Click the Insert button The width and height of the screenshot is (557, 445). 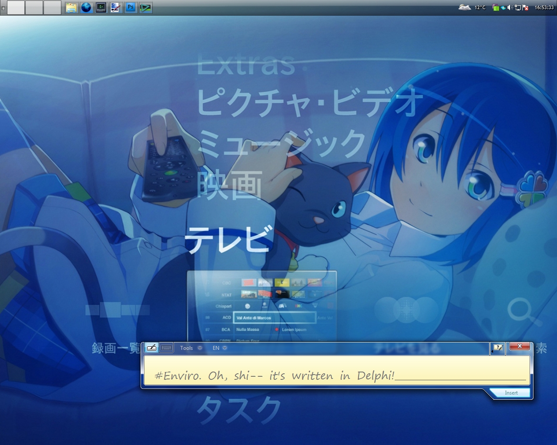tap(511, 393)
